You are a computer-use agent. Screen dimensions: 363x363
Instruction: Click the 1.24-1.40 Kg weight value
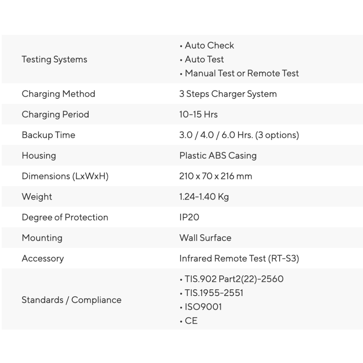(204, 197)
